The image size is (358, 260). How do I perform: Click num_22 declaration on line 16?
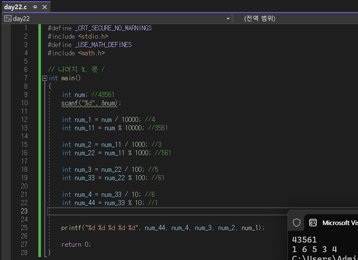pos(107,153)
